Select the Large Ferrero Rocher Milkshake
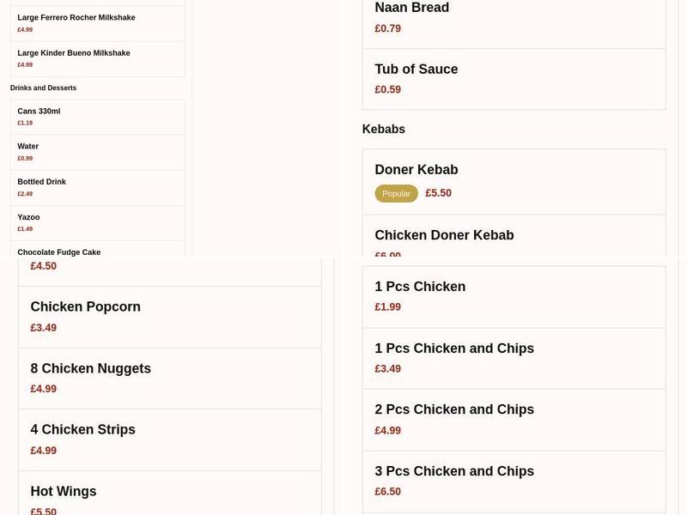Image resolution: width=687 pixels, height=515 pixels. click(75, 15)
